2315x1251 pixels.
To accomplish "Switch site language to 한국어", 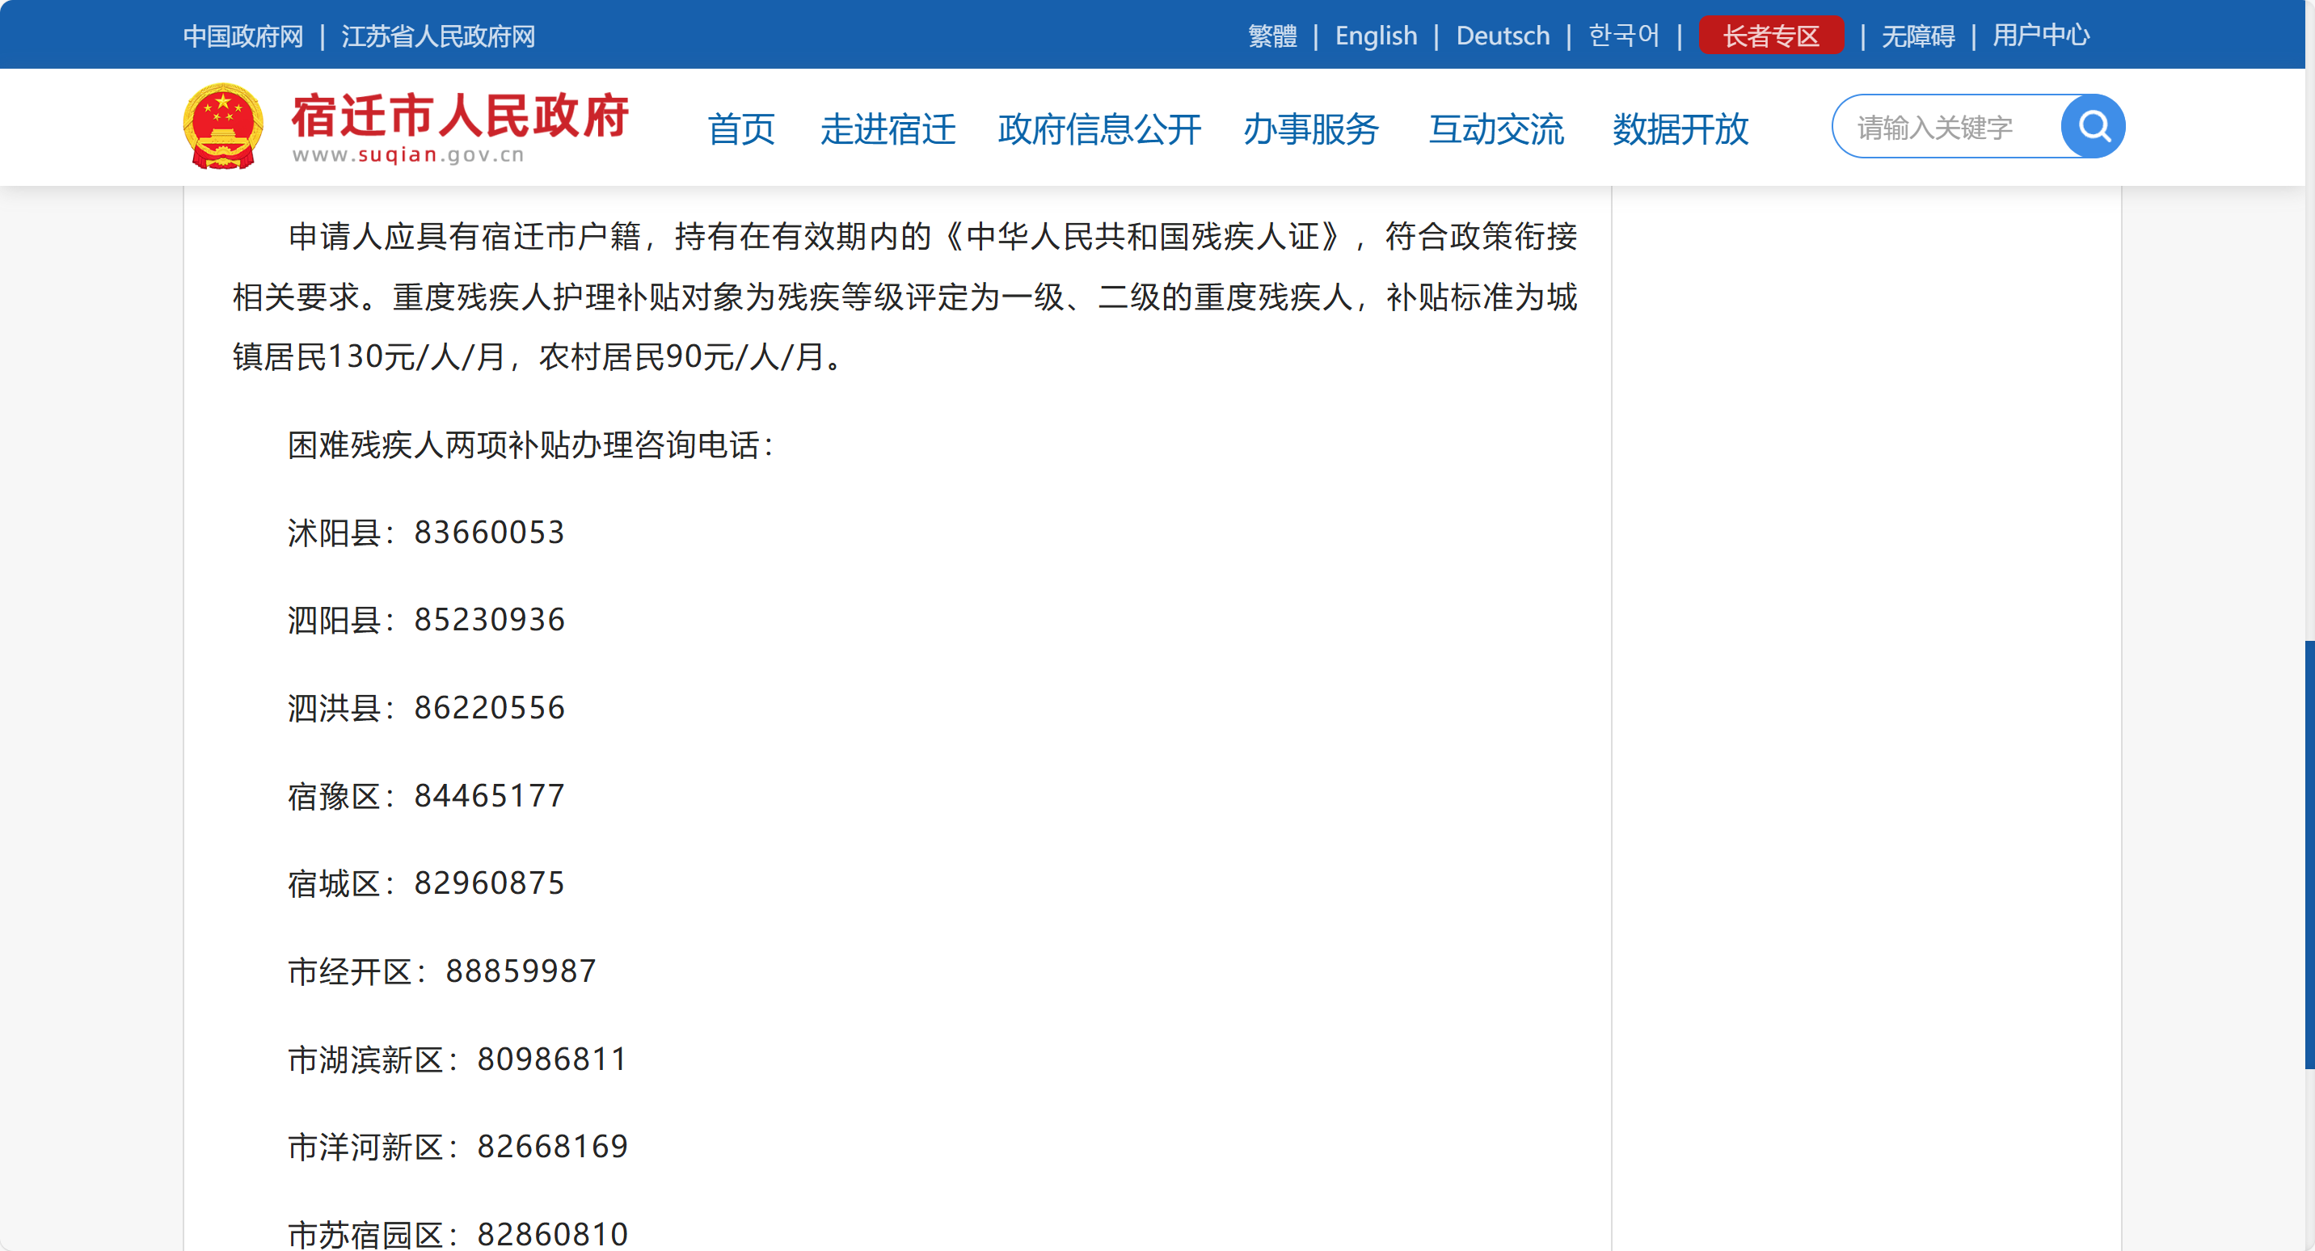I will (x=1623, y=36).
